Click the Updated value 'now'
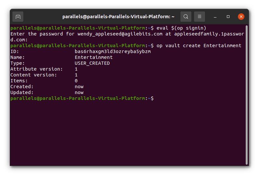The height and width of the screenshot is (178, 260). tap(79, 93)
